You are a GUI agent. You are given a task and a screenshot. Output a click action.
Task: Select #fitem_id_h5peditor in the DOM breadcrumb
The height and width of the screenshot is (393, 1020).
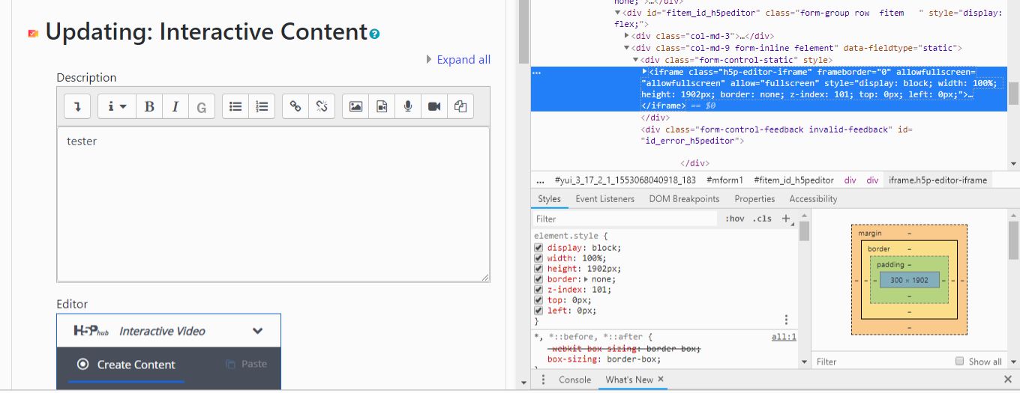[793, 180]
